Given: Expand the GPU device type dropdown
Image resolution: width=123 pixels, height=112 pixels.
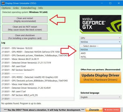Looking at the screenshot, I should tap(100, 38).
